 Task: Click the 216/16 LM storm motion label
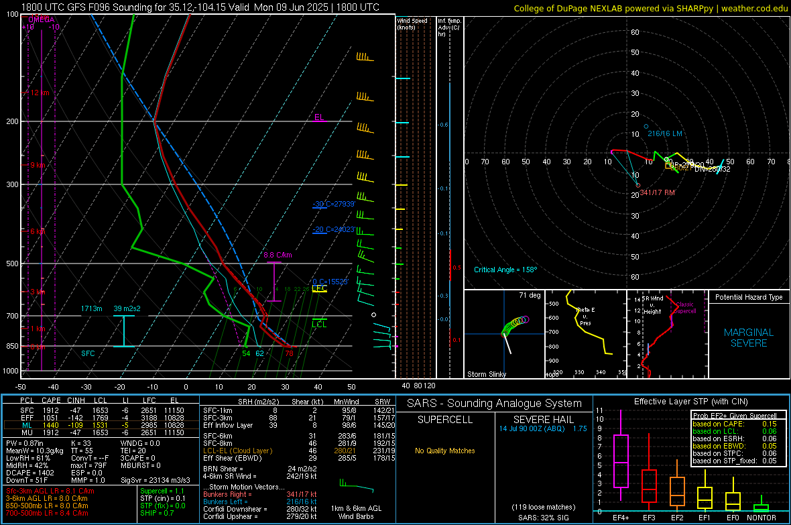point(665,134)
